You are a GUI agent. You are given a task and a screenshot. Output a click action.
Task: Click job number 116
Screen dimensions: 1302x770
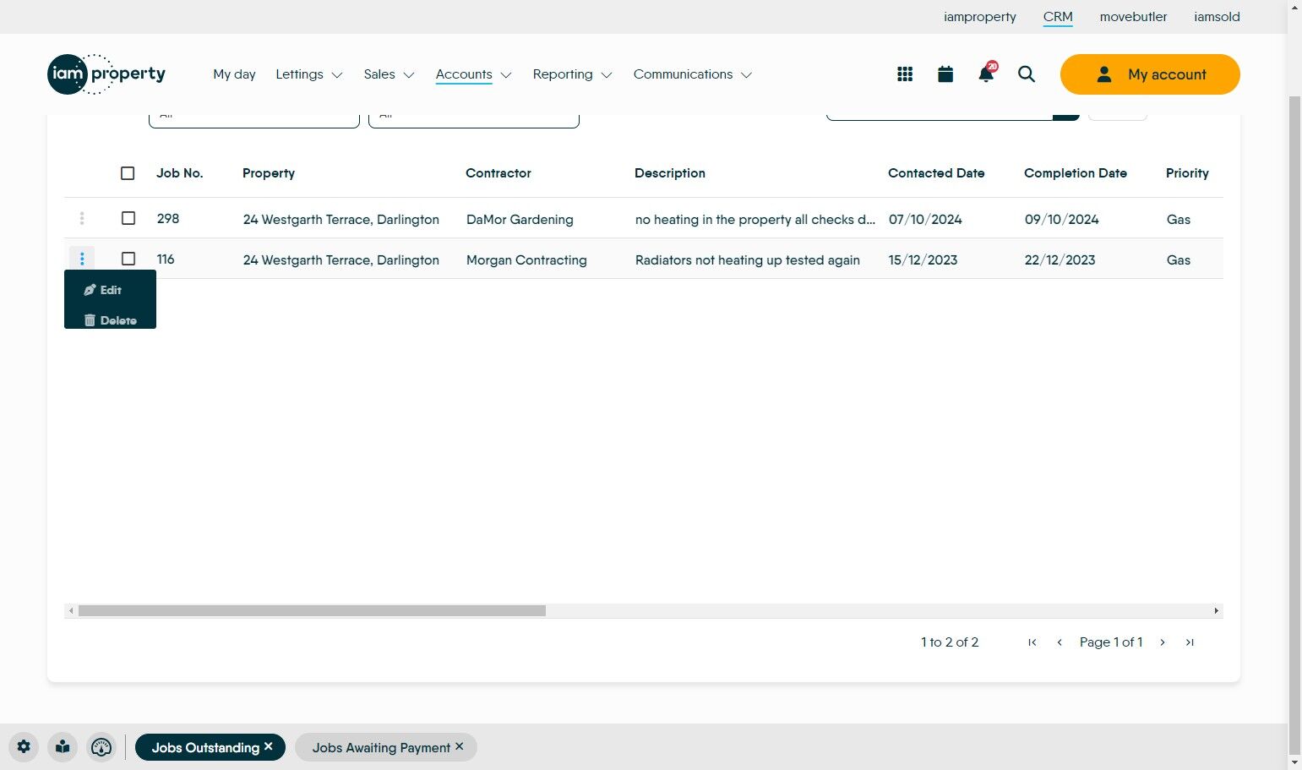166,259
